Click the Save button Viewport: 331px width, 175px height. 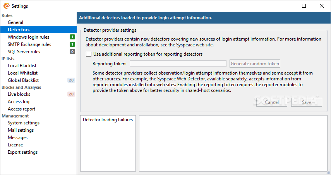tap(307, 102)
